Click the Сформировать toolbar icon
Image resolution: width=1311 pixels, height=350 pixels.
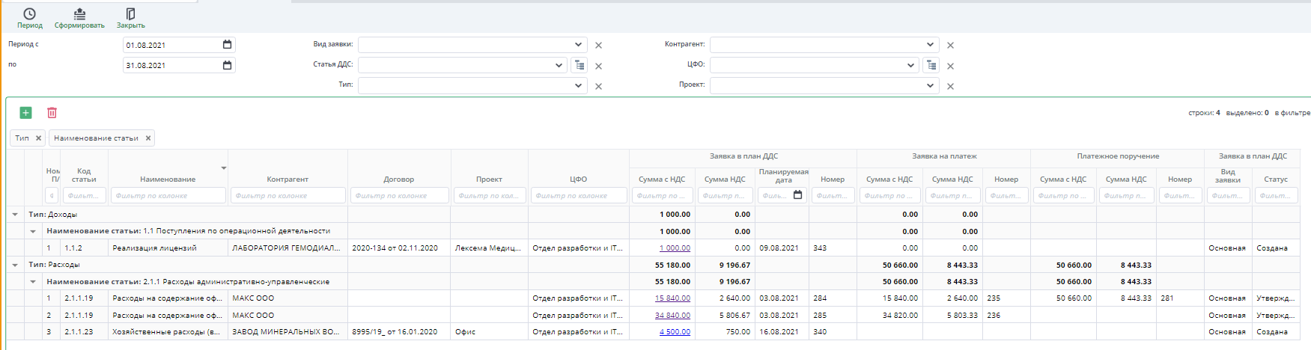(x=79, y=13)
